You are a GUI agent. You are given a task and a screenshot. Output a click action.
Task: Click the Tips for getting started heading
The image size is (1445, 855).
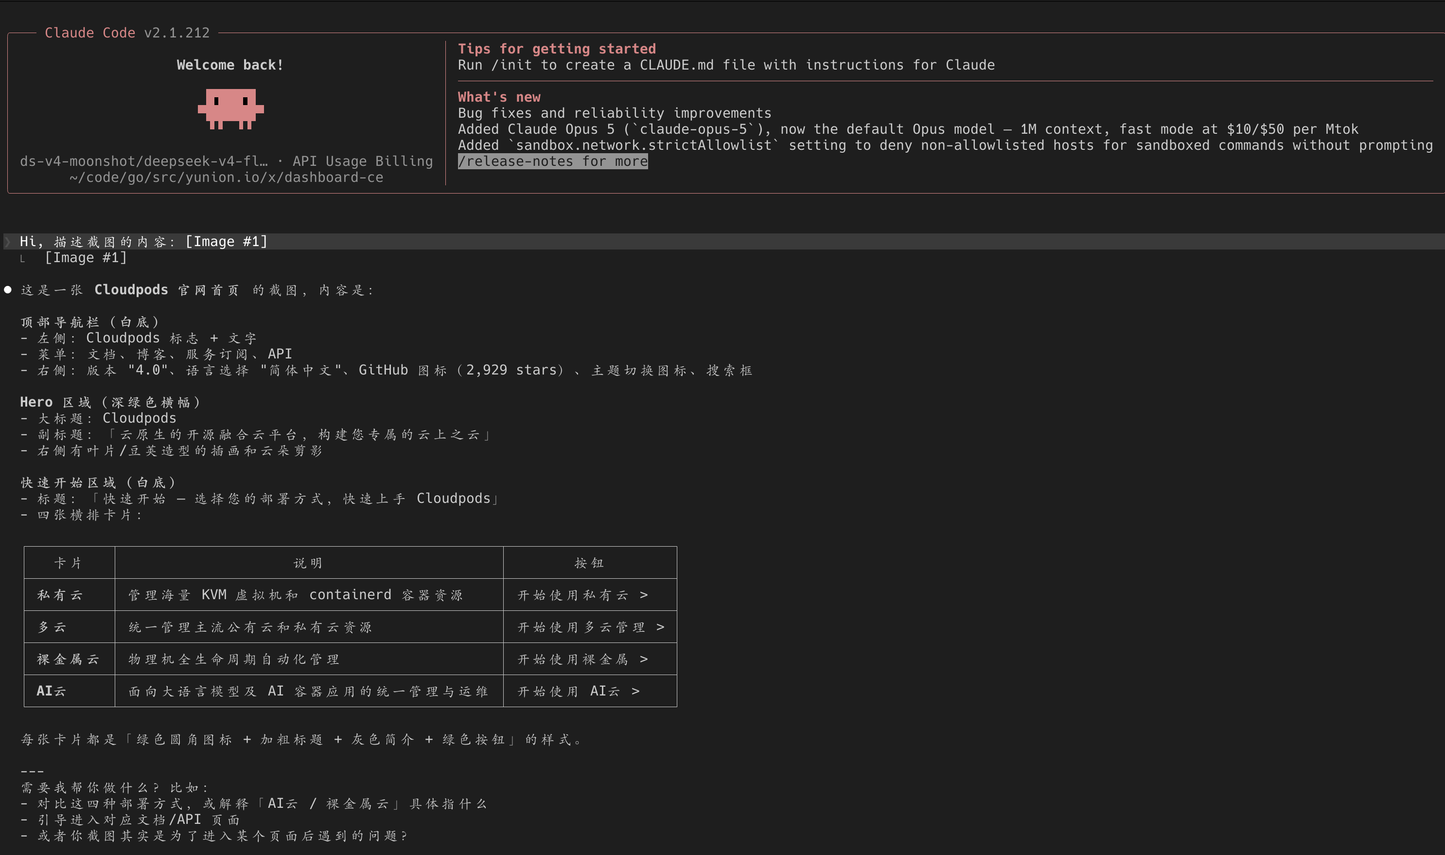click(x=557, y=49)
